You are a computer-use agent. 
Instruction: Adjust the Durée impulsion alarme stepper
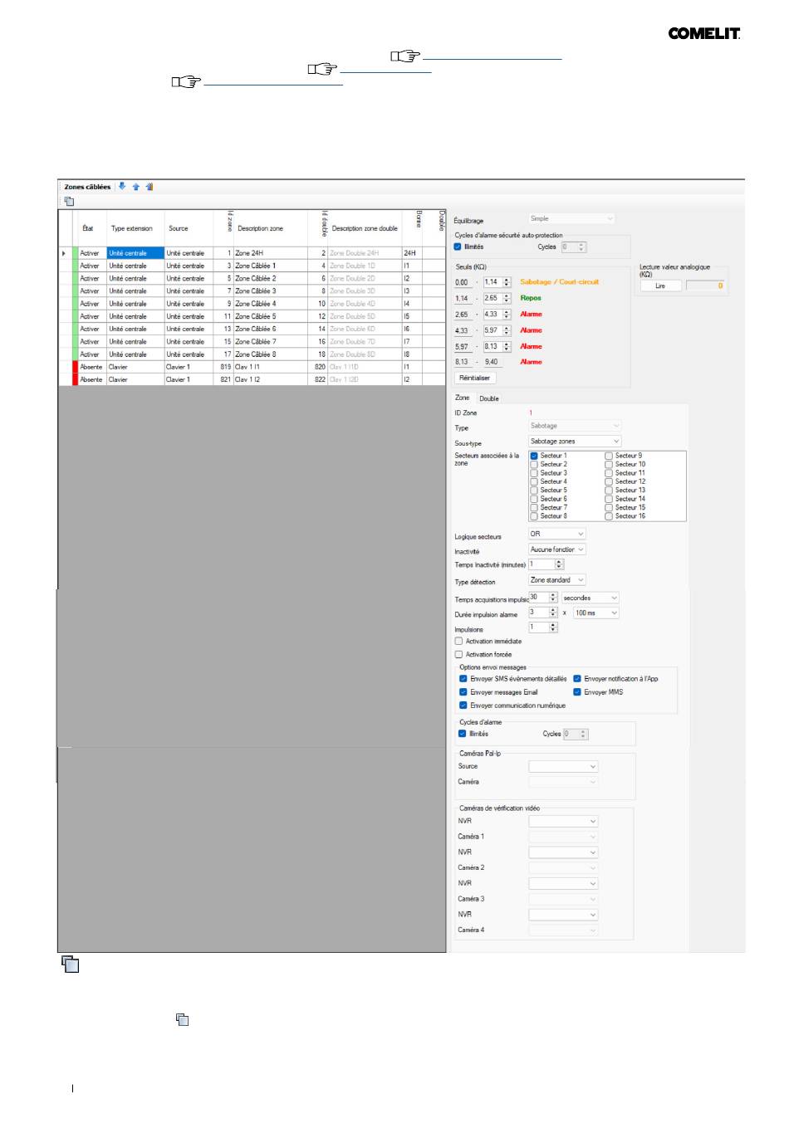[553, 613]
